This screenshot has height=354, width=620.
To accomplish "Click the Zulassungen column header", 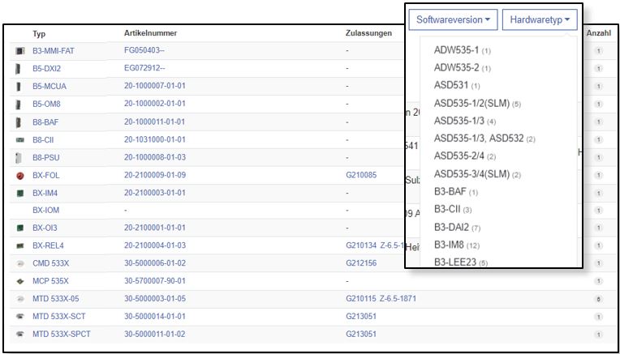I will coord(368,33).
